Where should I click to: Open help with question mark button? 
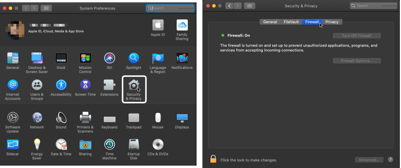pyautogui.click(x=391, y=159)
